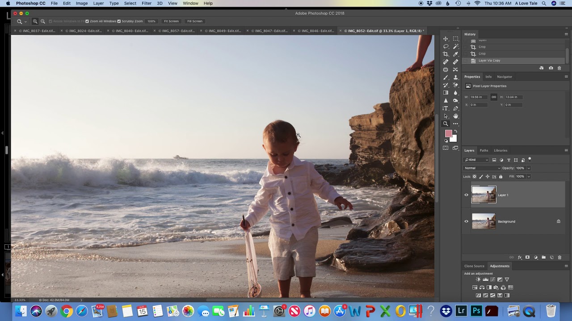Click the white background color swatch
This screenshot has width=572, height=321.
[454, 139]
